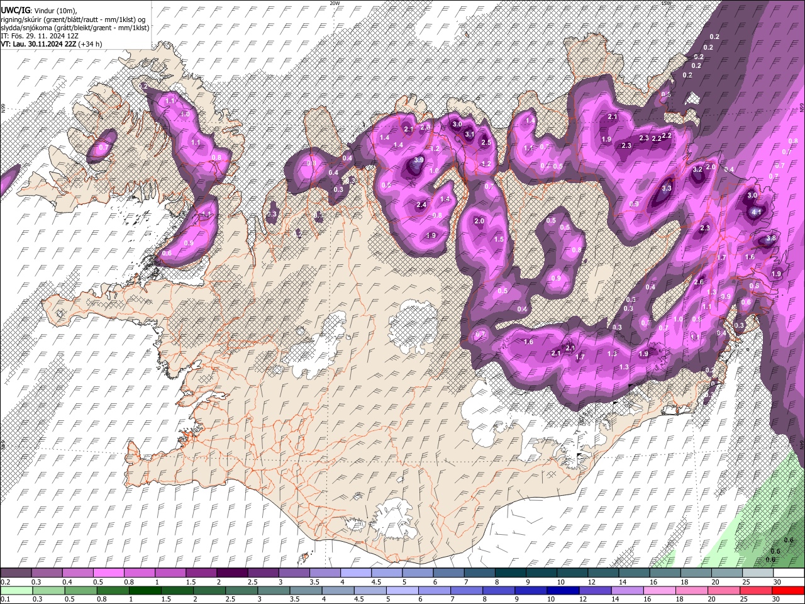
Task: Click the 'IT: Fös. 29. 11. 2024 12Z' line
Action: pos(40,36)
